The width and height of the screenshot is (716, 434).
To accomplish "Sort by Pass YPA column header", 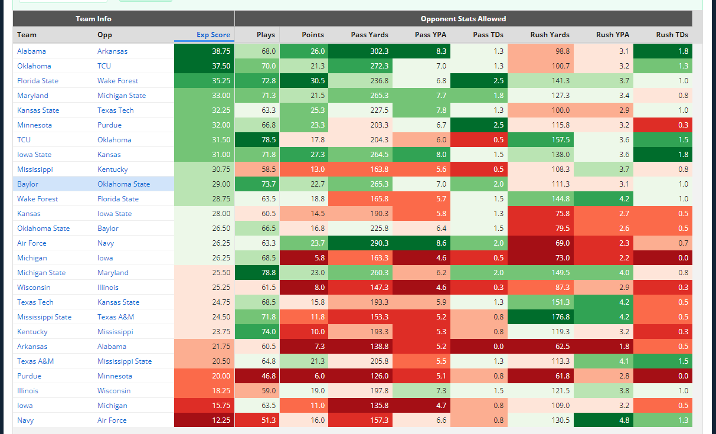I will (421, 35).
